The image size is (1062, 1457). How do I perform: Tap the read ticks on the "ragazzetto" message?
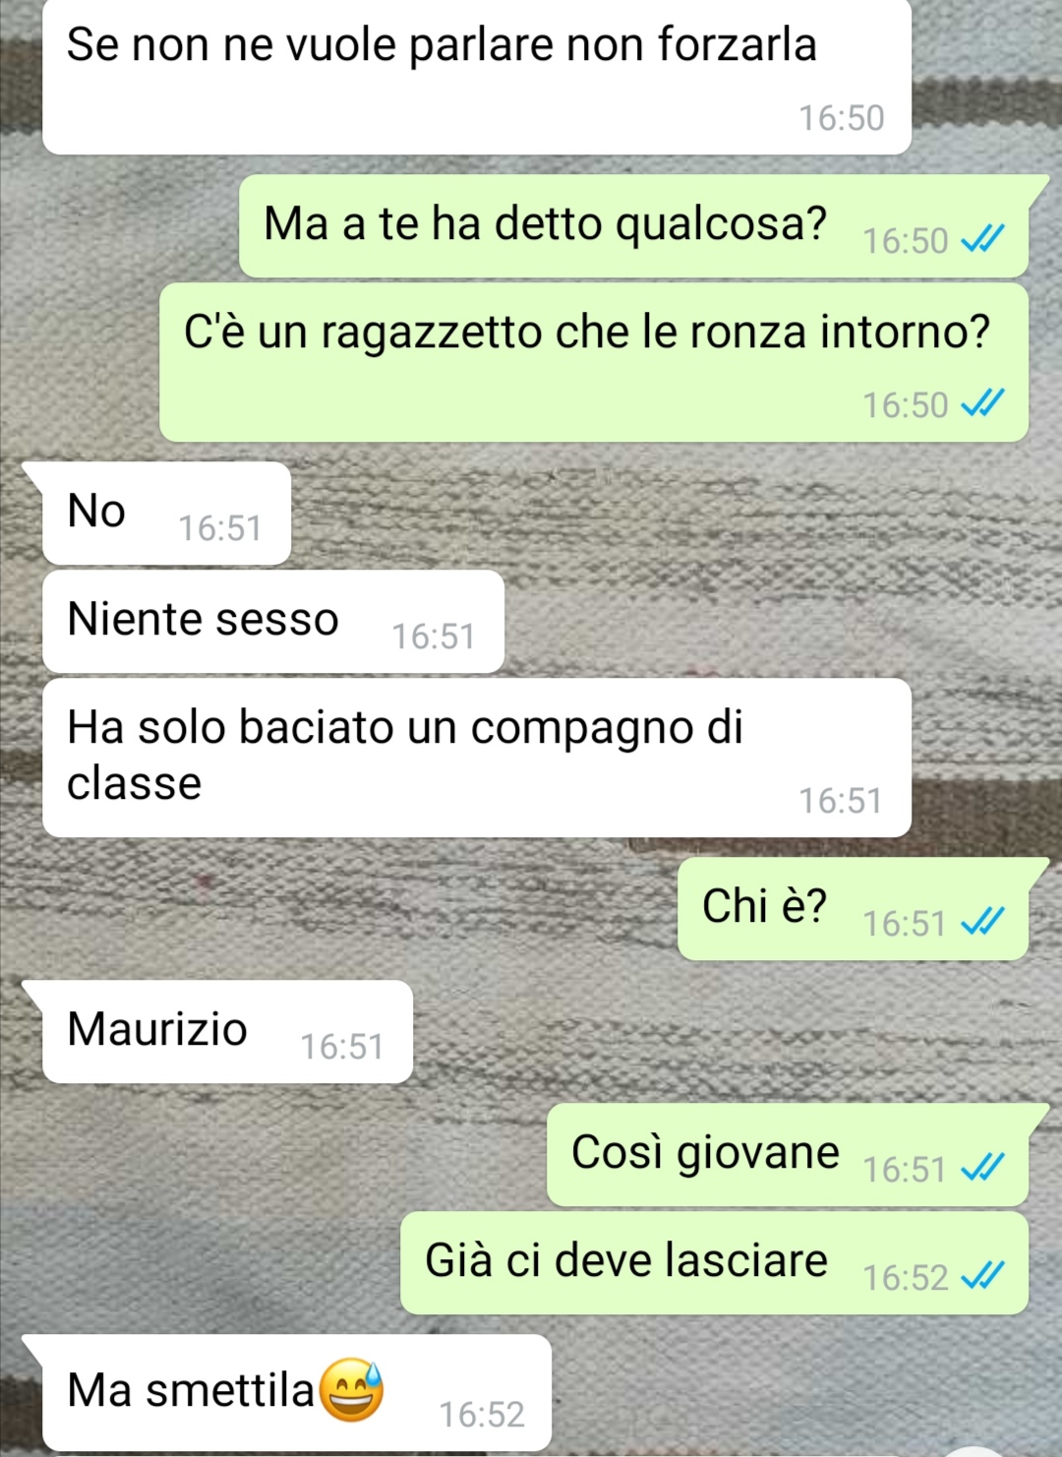click(x=982, y=403)
